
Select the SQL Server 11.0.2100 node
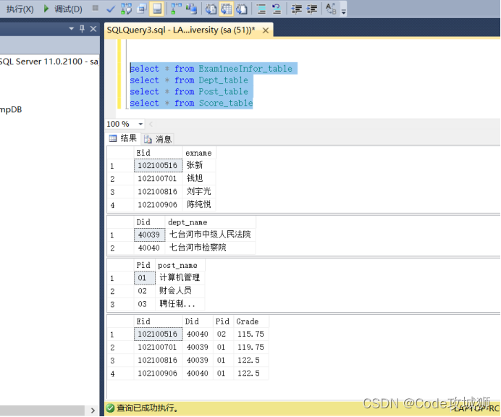click(49, 62)
